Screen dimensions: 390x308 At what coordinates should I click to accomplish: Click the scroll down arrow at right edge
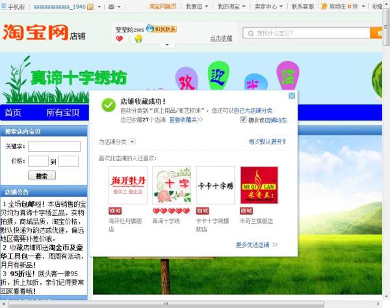(386, 296)
